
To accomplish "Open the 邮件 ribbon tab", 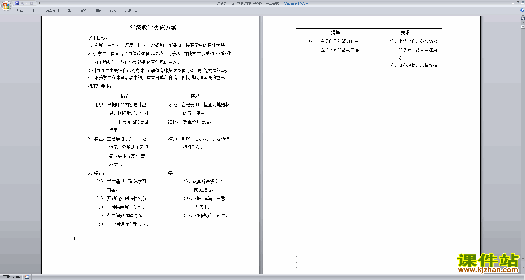I will click(84, 10).
